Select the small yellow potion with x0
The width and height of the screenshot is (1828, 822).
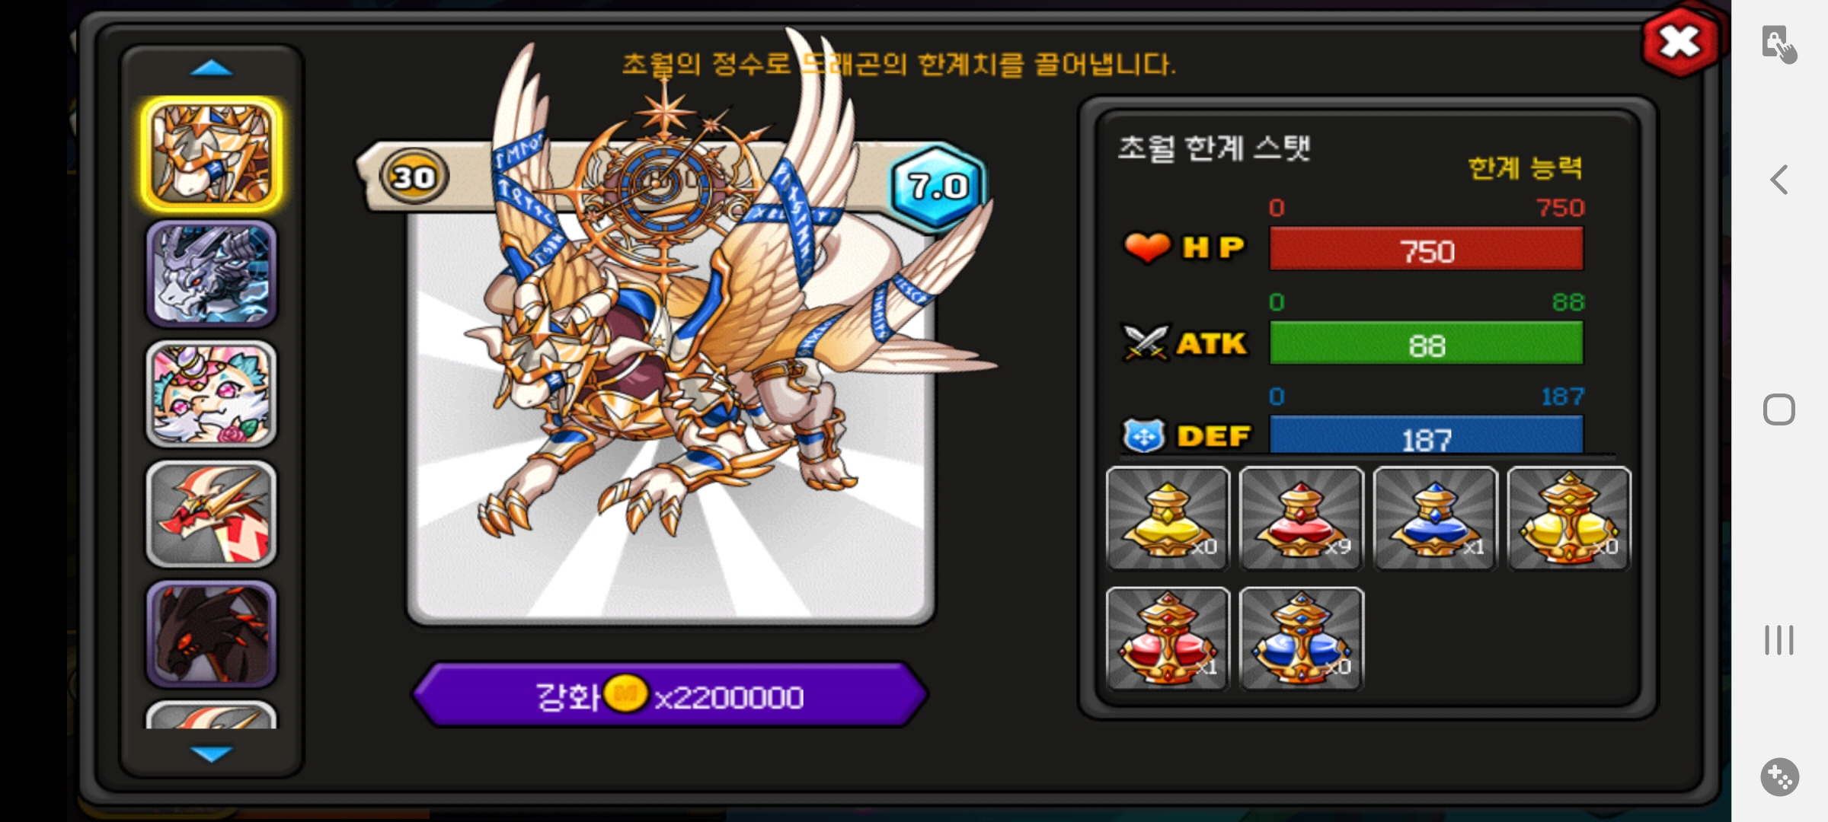1168,518
